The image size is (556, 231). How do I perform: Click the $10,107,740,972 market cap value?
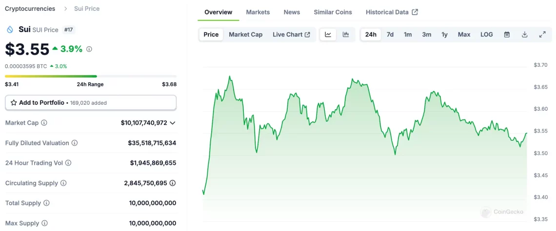coord(144,123)
